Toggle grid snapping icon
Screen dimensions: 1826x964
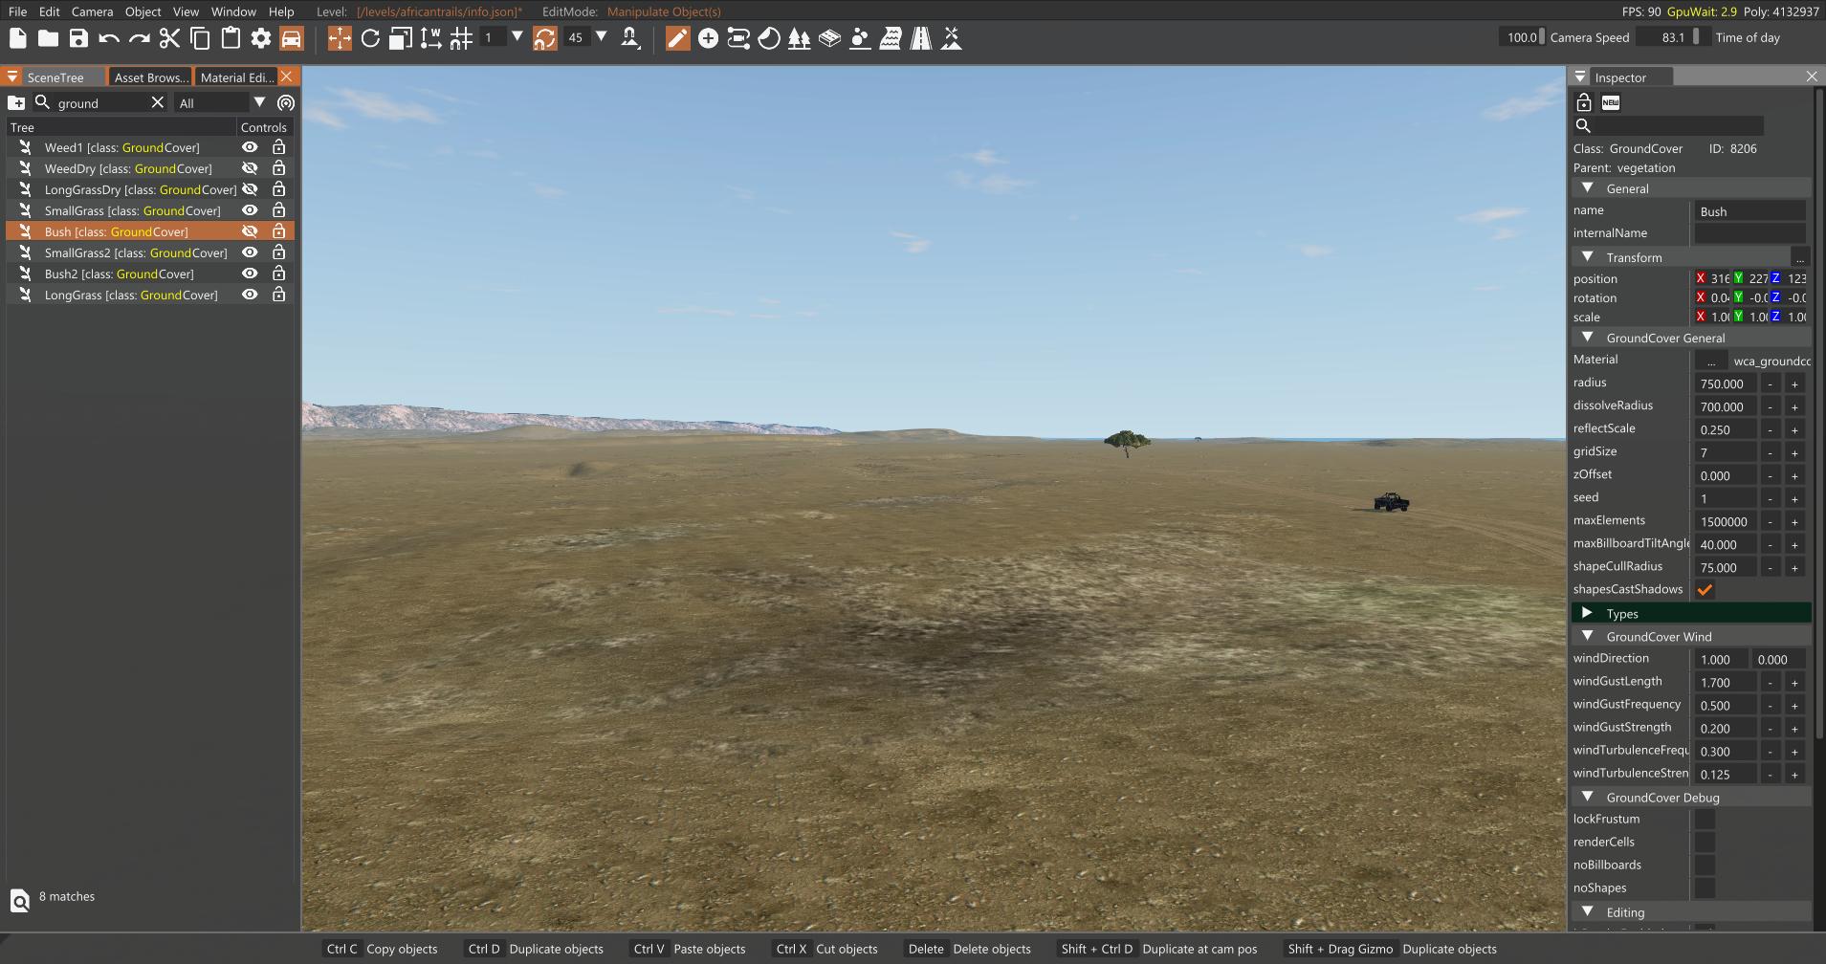click(x=462, y=38)
